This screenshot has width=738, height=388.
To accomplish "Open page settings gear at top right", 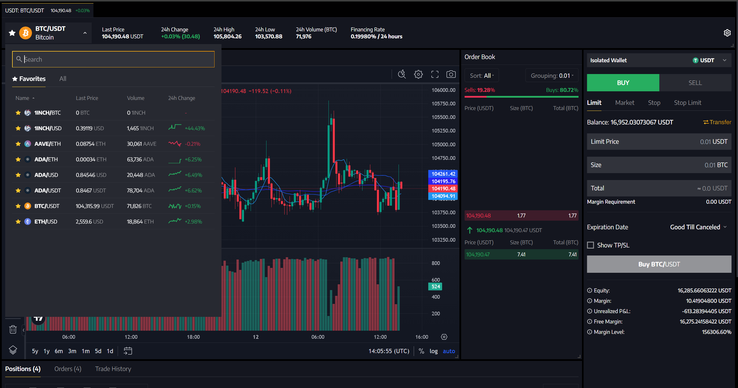I will tap(727, 33).
